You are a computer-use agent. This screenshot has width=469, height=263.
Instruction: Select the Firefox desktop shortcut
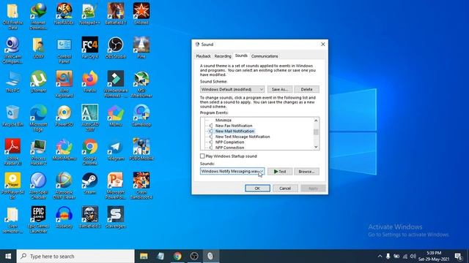(89, 81)
